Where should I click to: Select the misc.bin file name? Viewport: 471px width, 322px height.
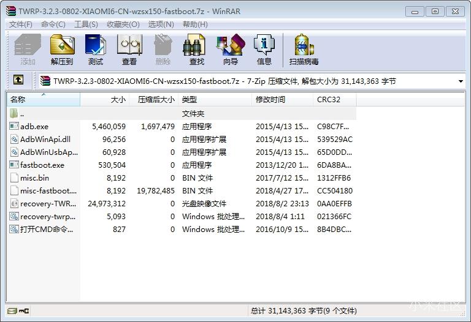click(34, 178)
